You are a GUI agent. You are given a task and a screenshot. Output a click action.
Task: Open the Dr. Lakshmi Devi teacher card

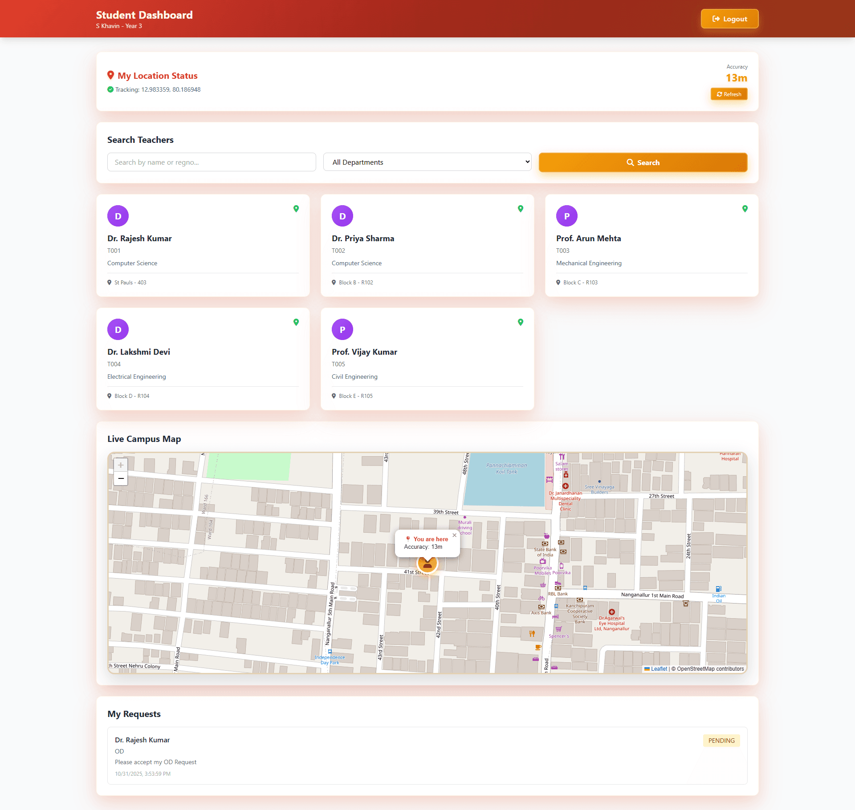pos(203,359)
